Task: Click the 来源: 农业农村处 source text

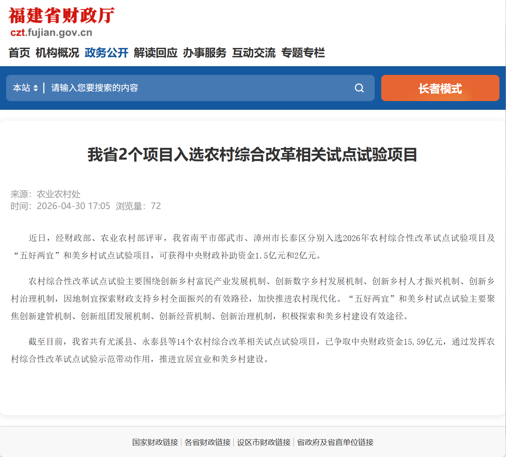Action: [x=45, y=194]
